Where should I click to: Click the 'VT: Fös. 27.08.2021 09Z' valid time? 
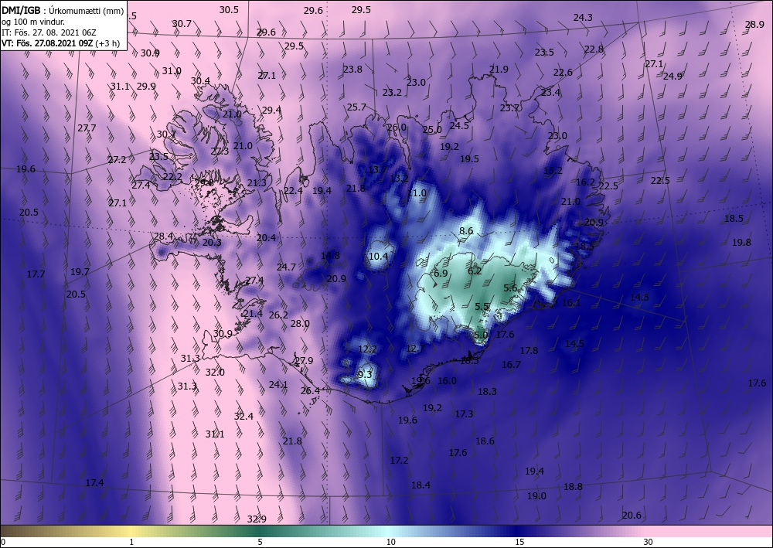point(48,43)
